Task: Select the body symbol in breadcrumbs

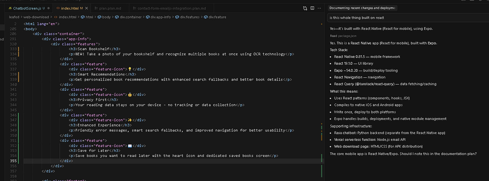Action: click(x=106, y=17)
